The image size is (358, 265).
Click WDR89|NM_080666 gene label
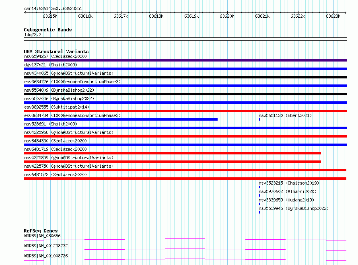[x=42, y=236]
